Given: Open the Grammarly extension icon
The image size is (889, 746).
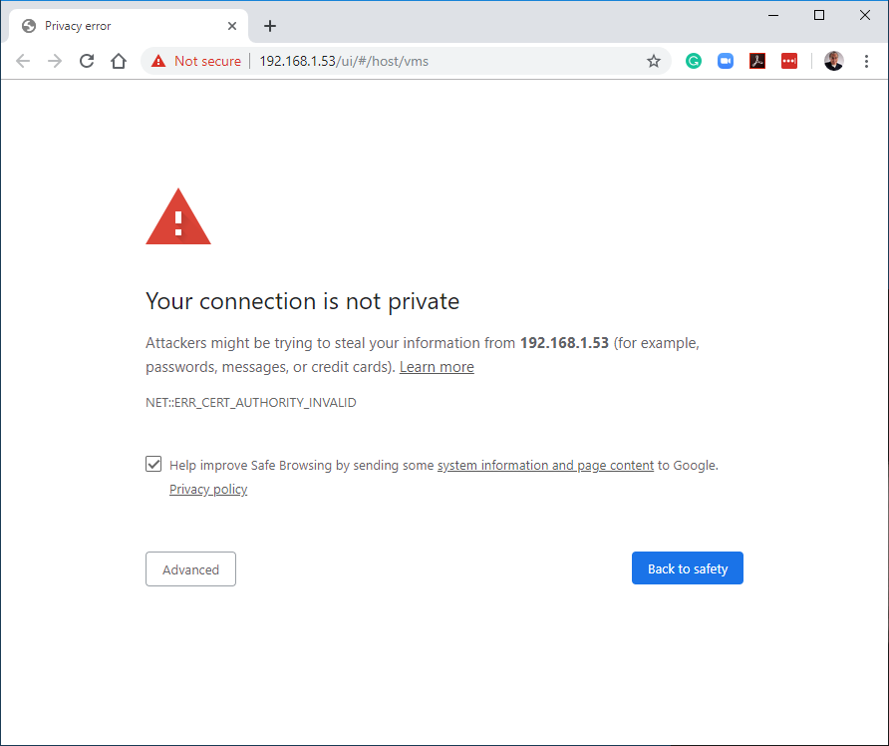Looking at the screenshot, I should pos(694,61).
